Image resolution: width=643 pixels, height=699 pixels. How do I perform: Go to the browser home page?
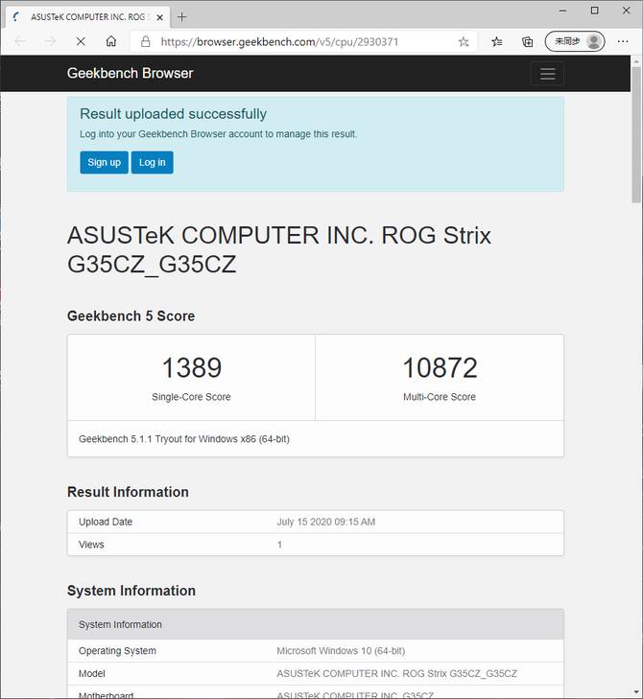tap(111, 41)
